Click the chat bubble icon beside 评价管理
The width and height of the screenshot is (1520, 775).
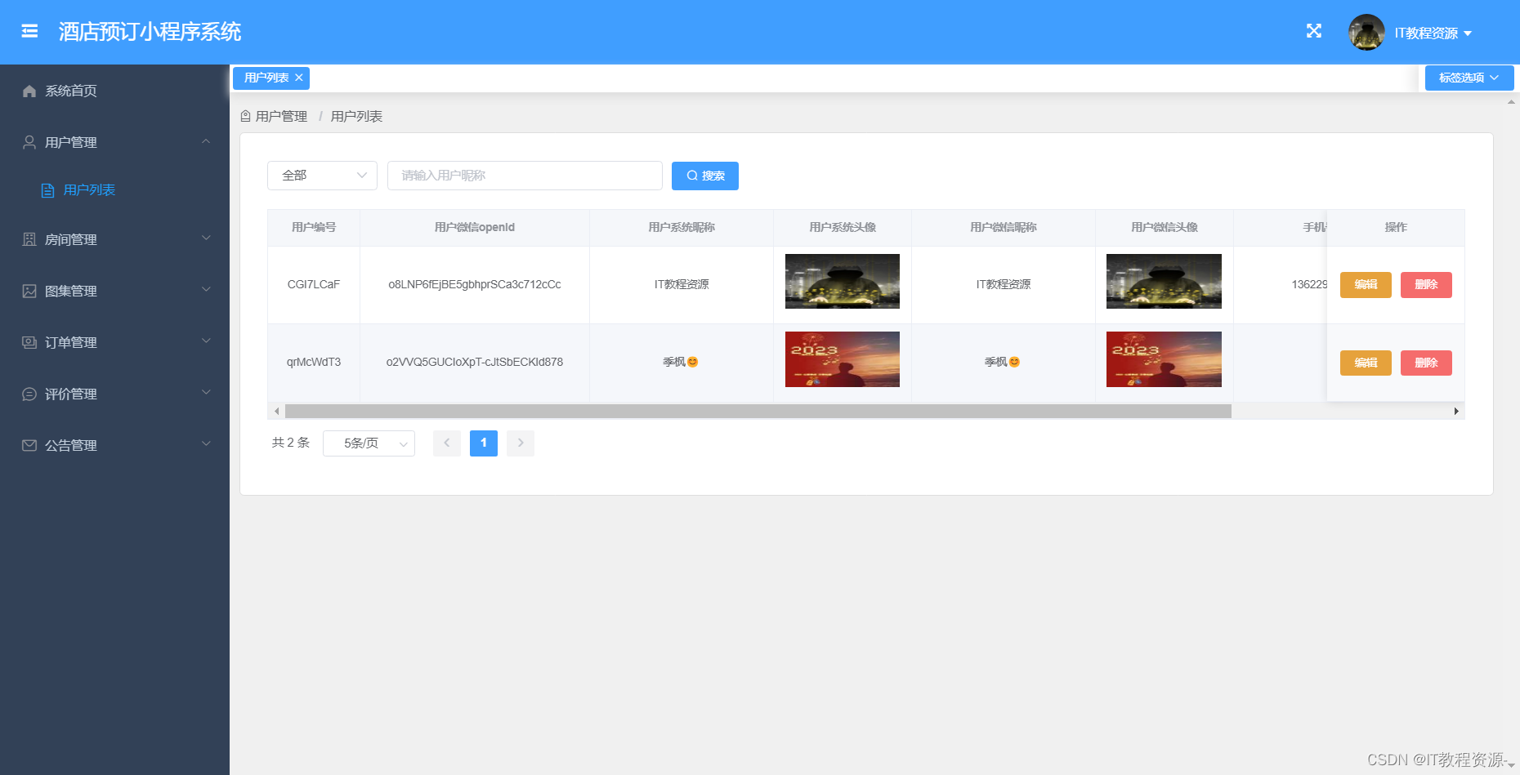(29, 394)
